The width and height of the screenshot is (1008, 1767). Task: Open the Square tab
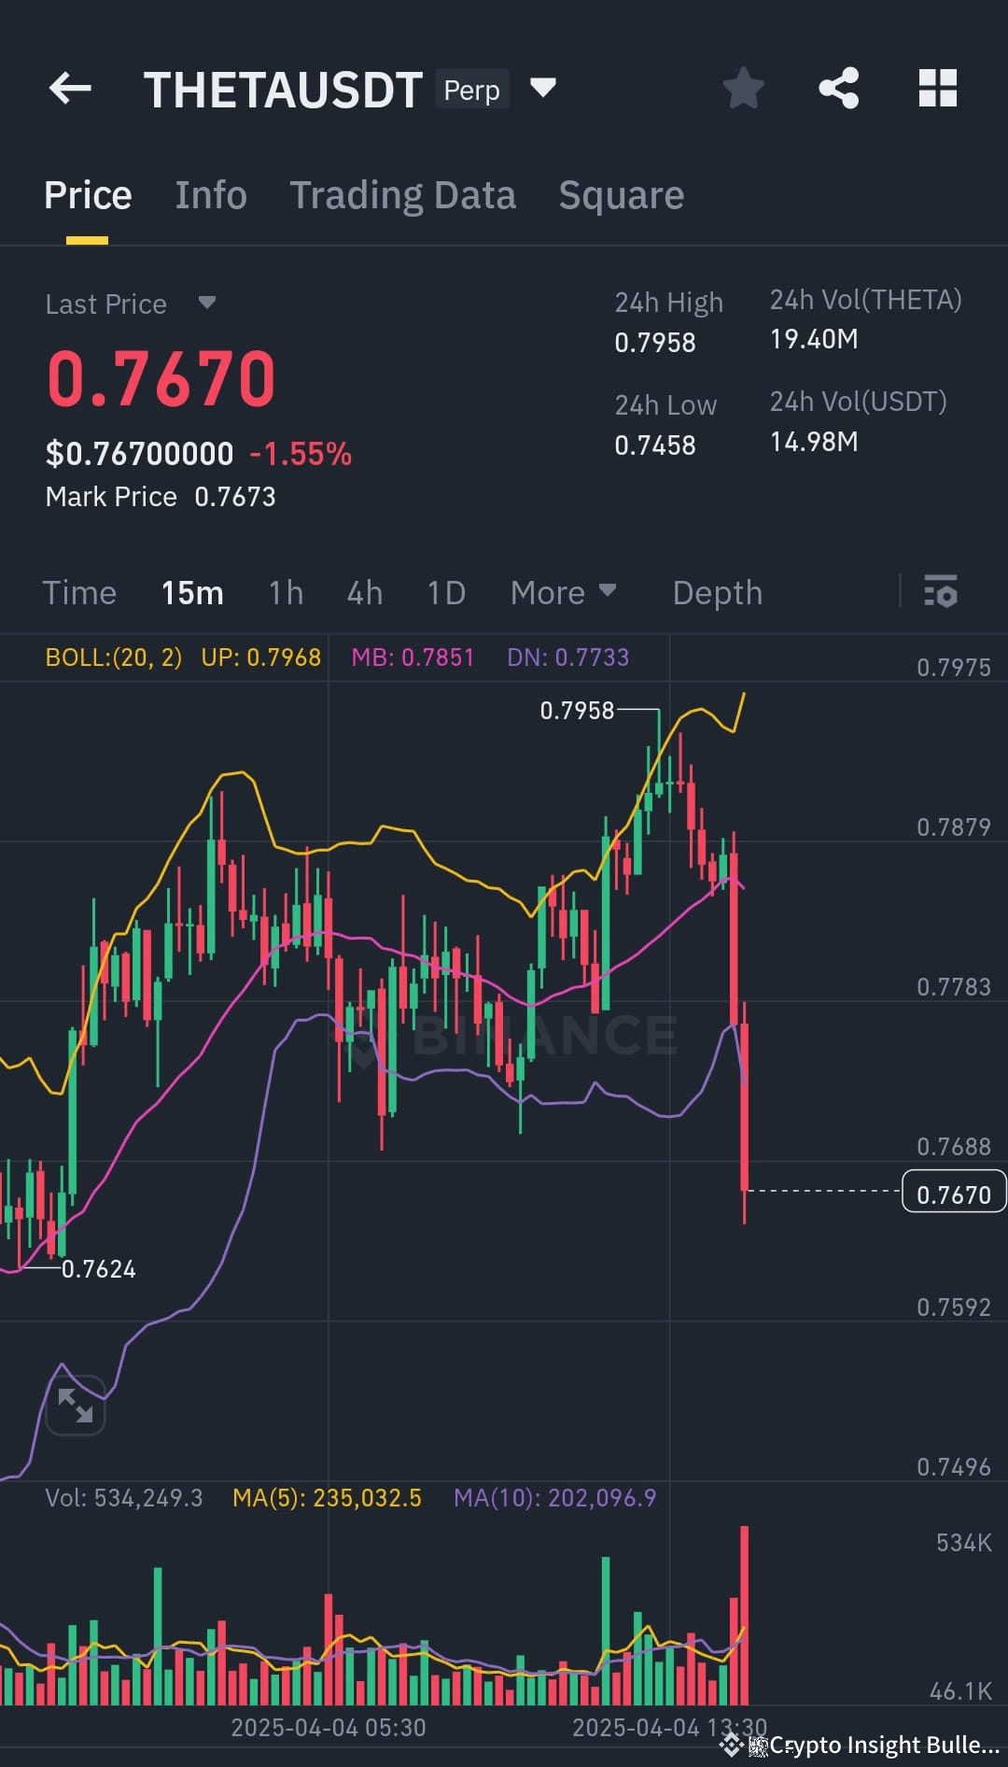[x=621, y=195]
